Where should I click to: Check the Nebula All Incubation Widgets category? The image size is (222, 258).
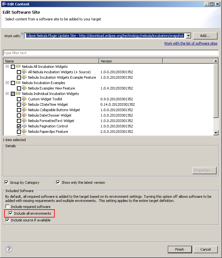point(13,67)
